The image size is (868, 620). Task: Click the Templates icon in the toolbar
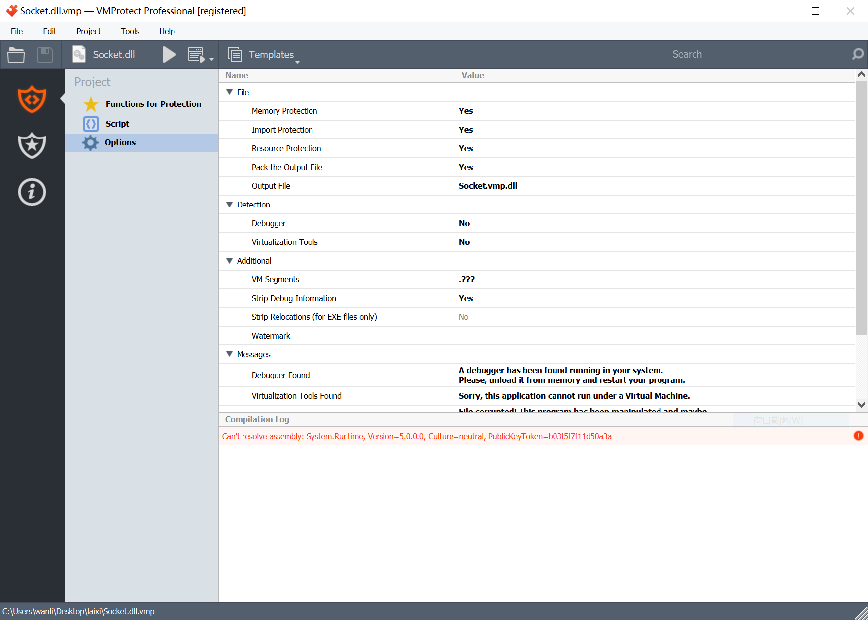(235, 54)
